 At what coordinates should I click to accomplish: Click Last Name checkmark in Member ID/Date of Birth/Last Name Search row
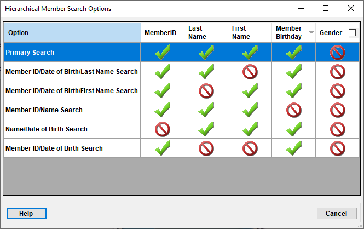coord(206,71)
